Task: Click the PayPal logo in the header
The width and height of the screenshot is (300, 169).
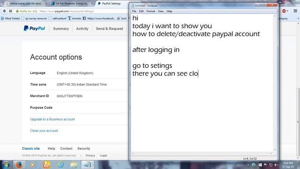Action: point(34,28)
